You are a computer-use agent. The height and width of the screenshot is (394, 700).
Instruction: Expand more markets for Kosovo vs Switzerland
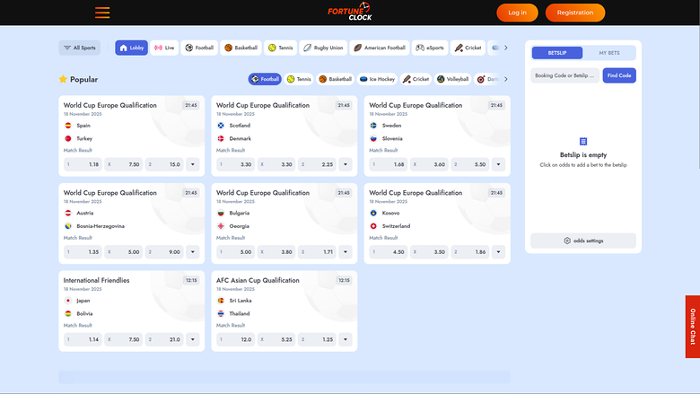[x=498, y=252]
